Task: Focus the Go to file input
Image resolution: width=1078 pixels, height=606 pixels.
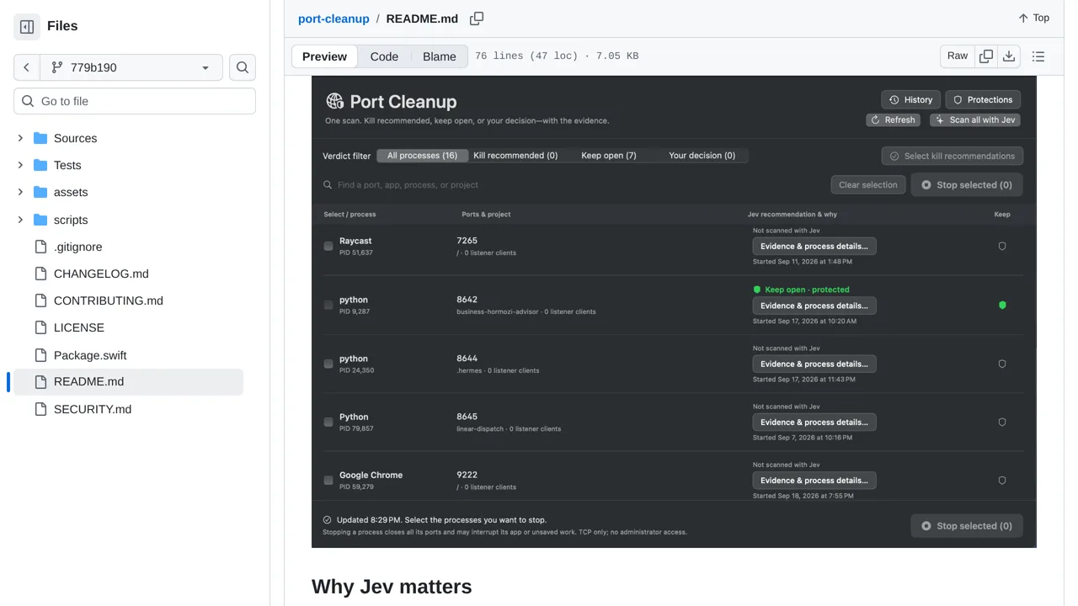Action: (x=135, y=101)
